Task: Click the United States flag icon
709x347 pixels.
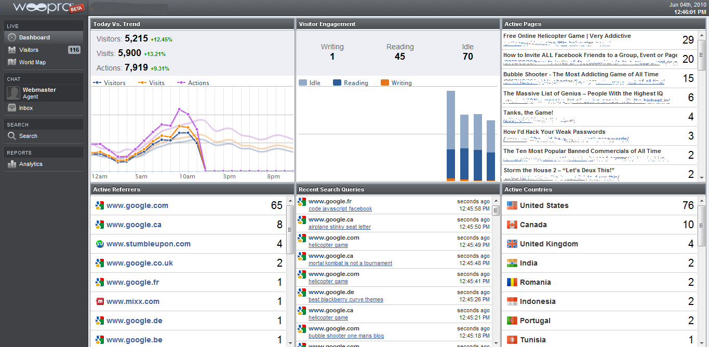Action: click(x=512, y=205)
